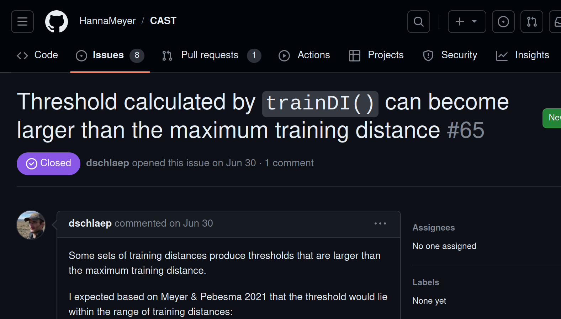Switch to the Code tab
The image size is (561, 319).
click(37, 55)
